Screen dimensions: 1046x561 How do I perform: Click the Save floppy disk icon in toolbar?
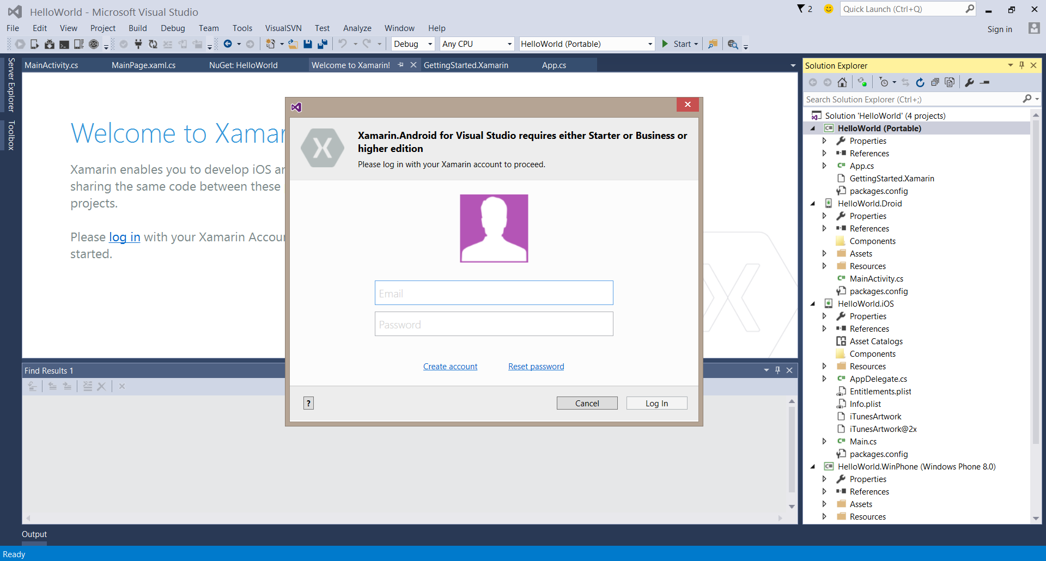308,44
